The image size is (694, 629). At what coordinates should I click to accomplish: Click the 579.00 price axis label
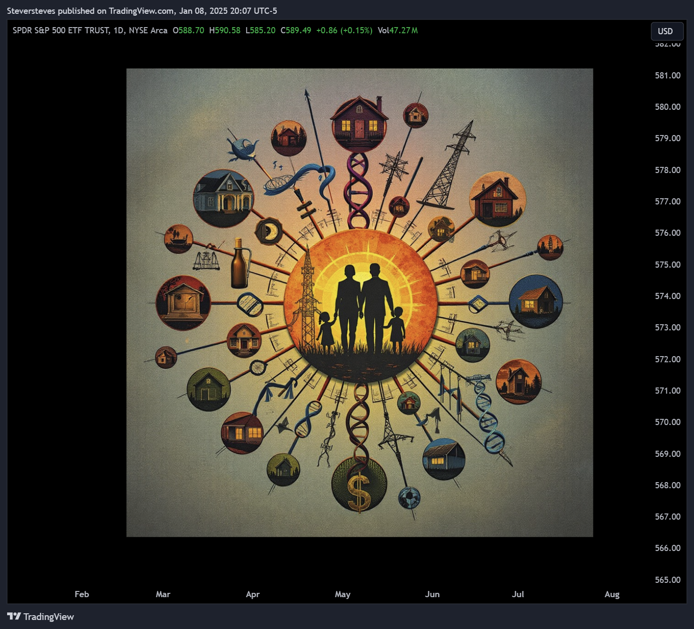pos(667,138)
